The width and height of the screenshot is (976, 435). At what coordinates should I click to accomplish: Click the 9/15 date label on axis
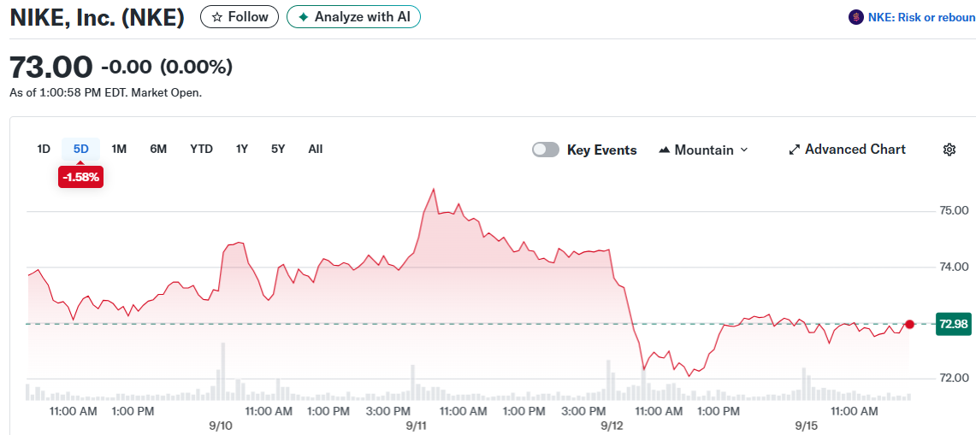click(806, 426)
